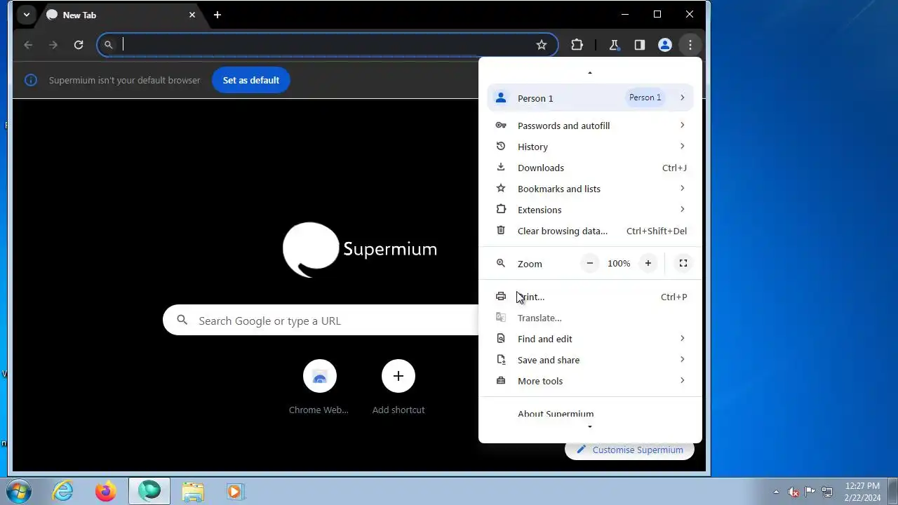Show hidden tray icons arrow

pos(776,492)
